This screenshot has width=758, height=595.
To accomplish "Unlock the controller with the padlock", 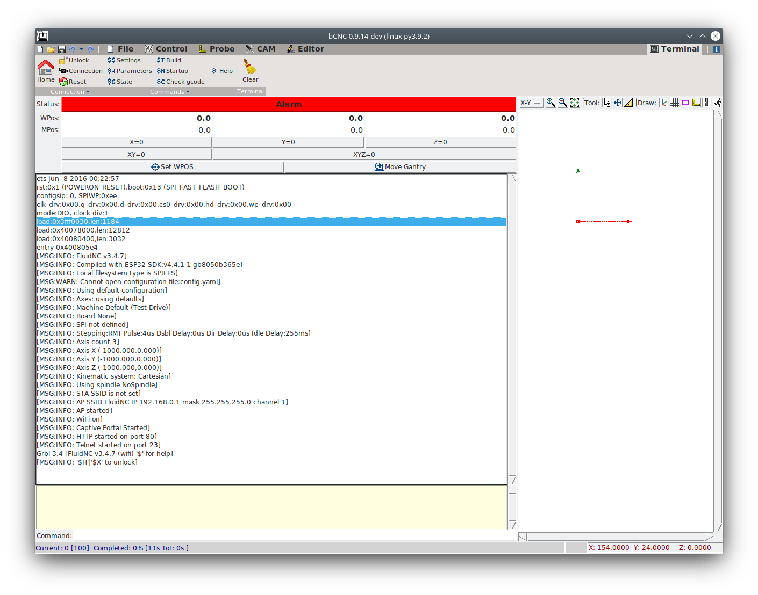I will 74,60.
